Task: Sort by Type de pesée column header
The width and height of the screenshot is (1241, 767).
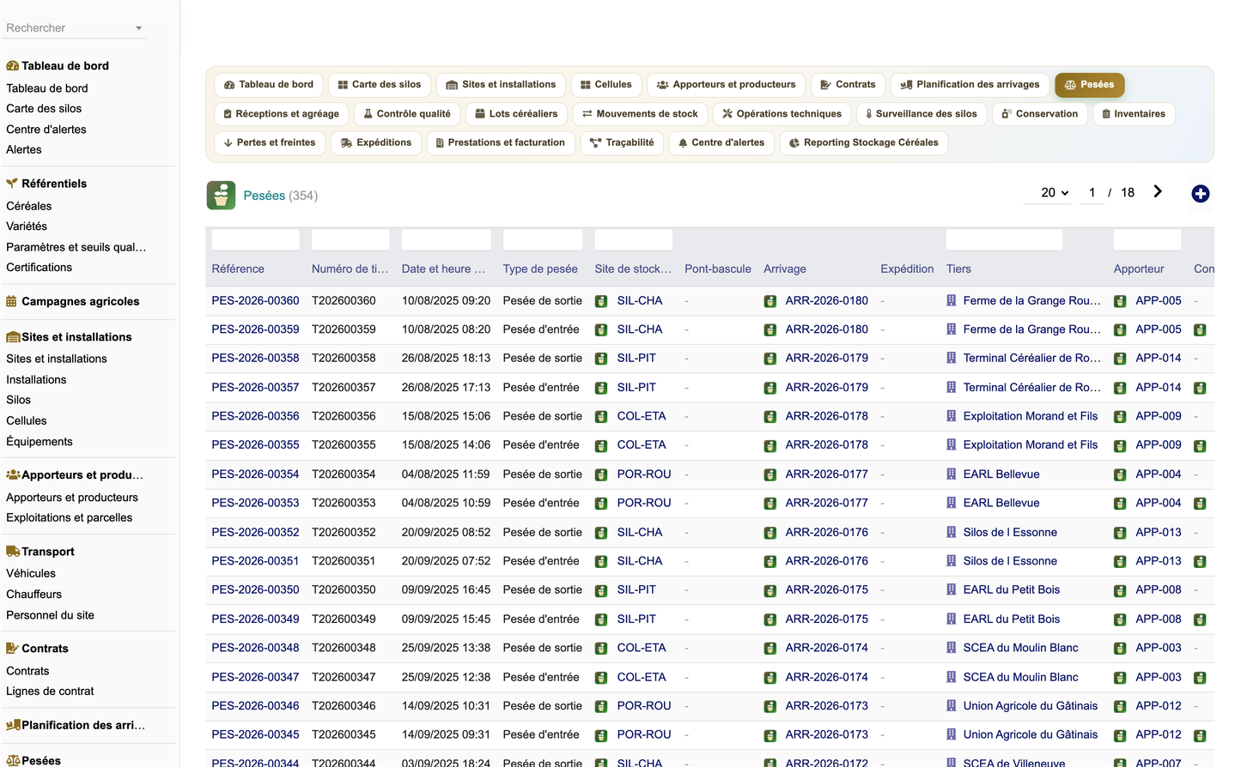Action: 540,269
